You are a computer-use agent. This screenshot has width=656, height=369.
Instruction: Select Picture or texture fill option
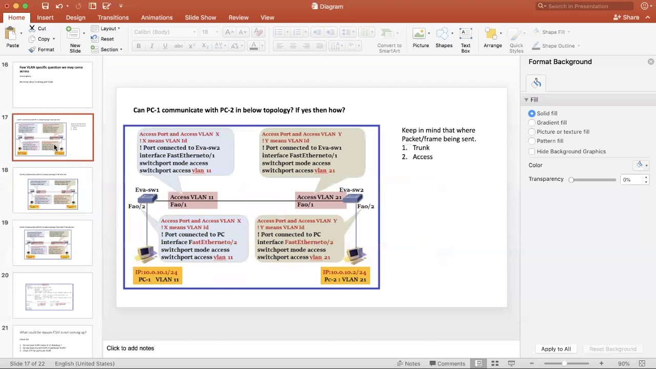coord(532,132)
